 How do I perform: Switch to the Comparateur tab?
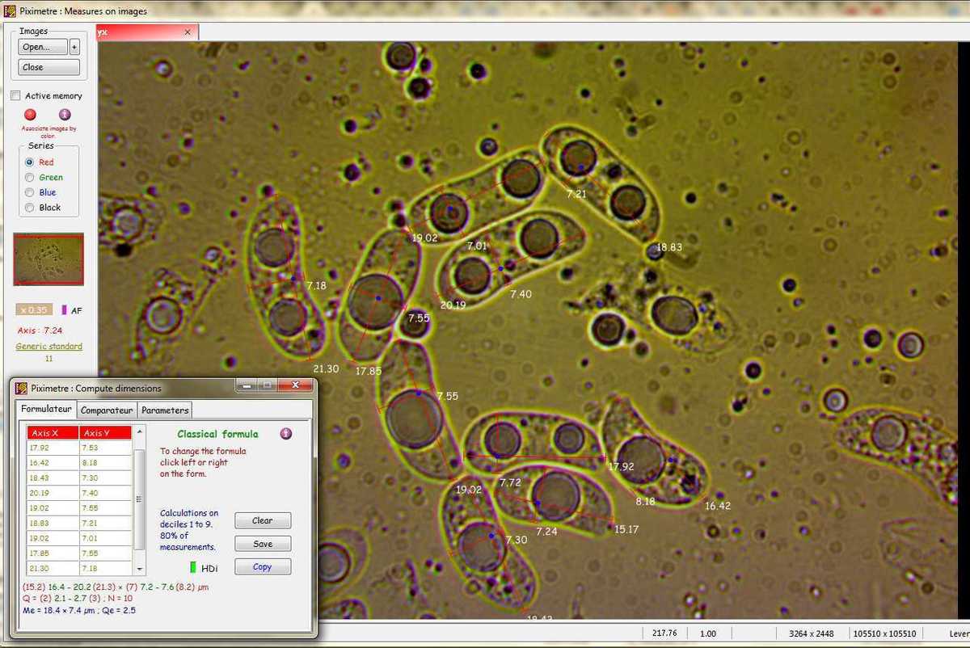pos(107,410)
